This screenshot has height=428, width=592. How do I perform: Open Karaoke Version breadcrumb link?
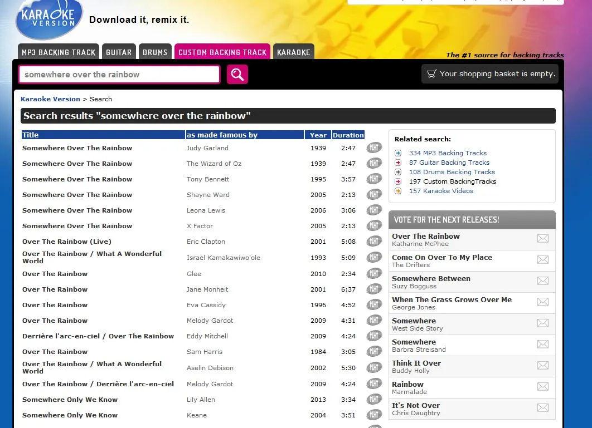point(50,99)
